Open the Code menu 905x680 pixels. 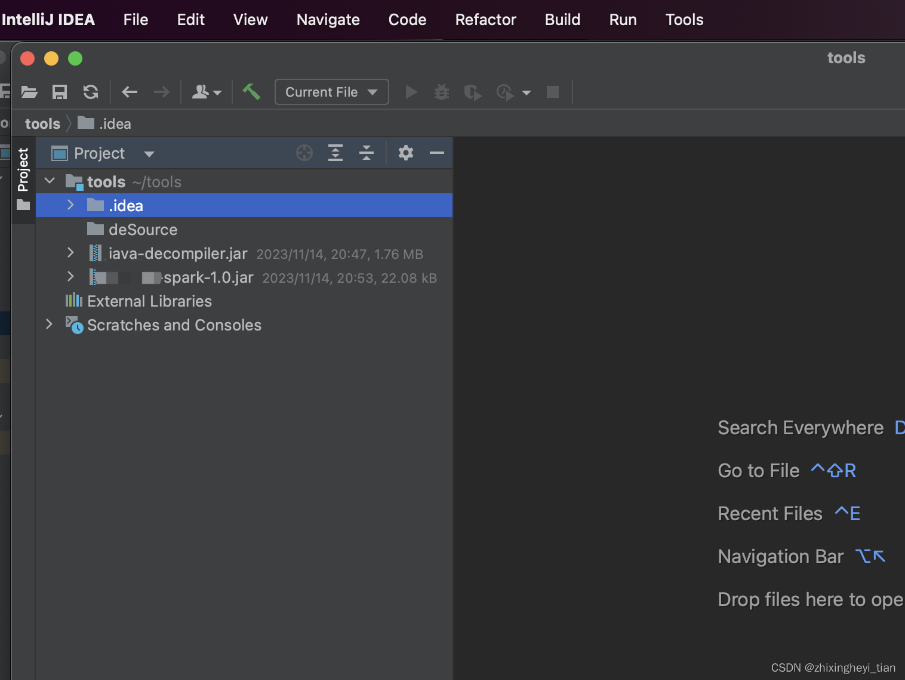[407, 20]
